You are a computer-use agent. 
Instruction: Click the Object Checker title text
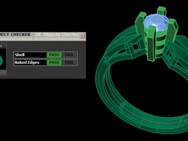coord(15,34)
